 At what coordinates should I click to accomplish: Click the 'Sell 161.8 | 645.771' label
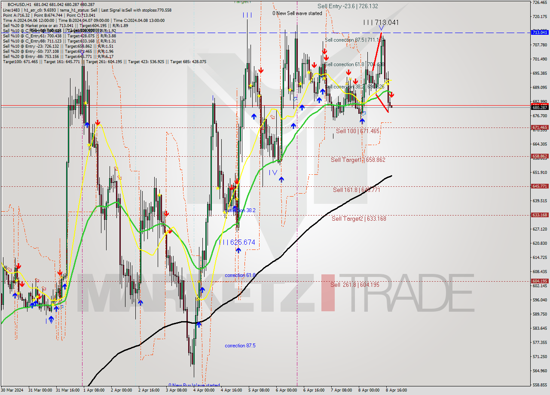[x=356, y=190]
